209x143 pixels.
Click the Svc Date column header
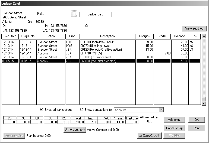10,36
